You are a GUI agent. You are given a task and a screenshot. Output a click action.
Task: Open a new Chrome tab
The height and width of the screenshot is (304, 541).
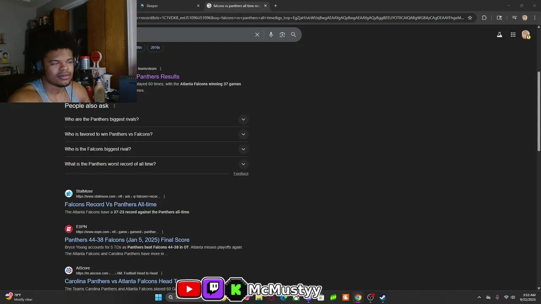(276, 6)
